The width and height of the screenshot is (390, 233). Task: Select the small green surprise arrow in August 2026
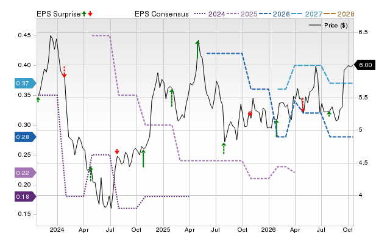[x=329, y=114]
